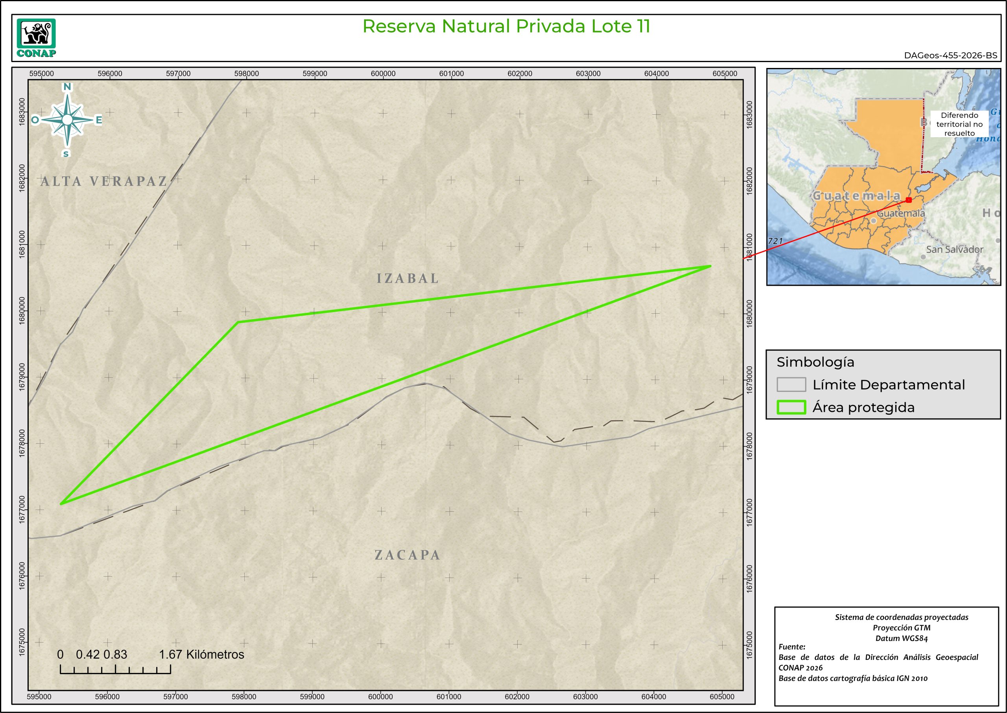
Task: Click the title Reserva Natural Privada Lote 11
Action: click(x=506, y=26)
